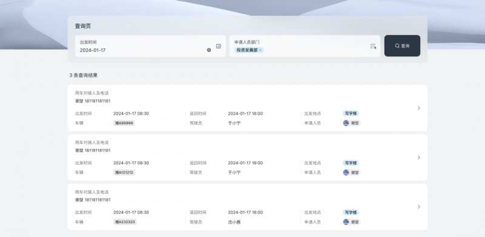
Task: Open the department list selector icon
Action: [373, 47]
